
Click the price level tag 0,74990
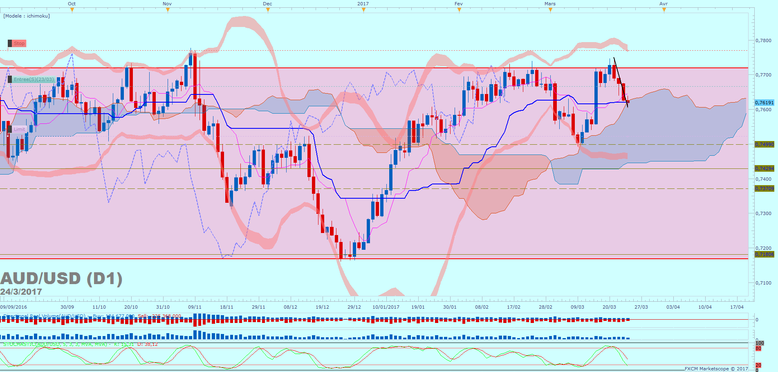point(764,144)
